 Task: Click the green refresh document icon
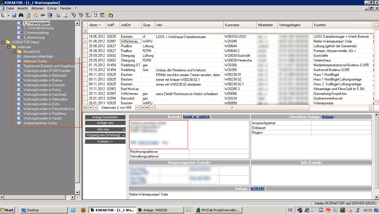(28, 15)
